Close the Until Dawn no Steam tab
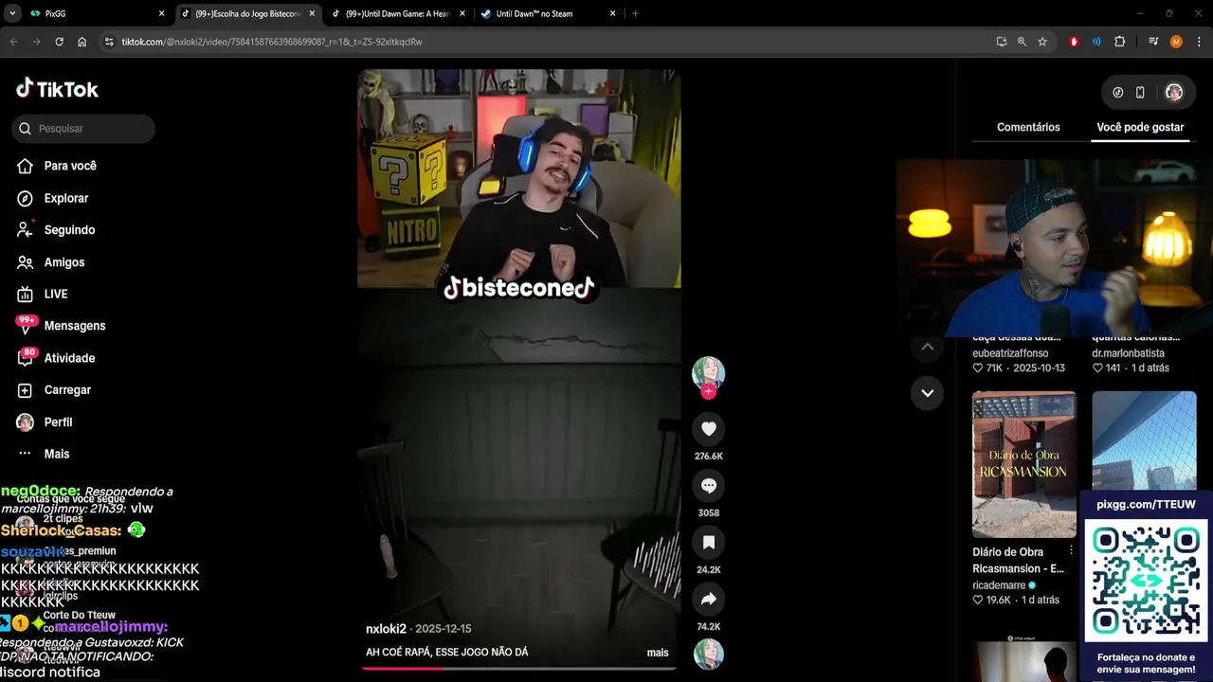1213x682 pixels. pyautogui.click(x=612, y=14)
